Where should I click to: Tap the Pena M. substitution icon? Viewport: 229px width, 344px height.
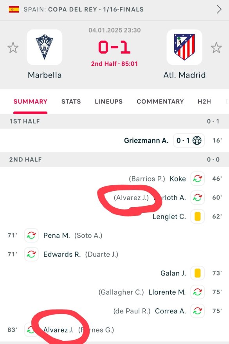pyautogui.click(x=31, y=235)
